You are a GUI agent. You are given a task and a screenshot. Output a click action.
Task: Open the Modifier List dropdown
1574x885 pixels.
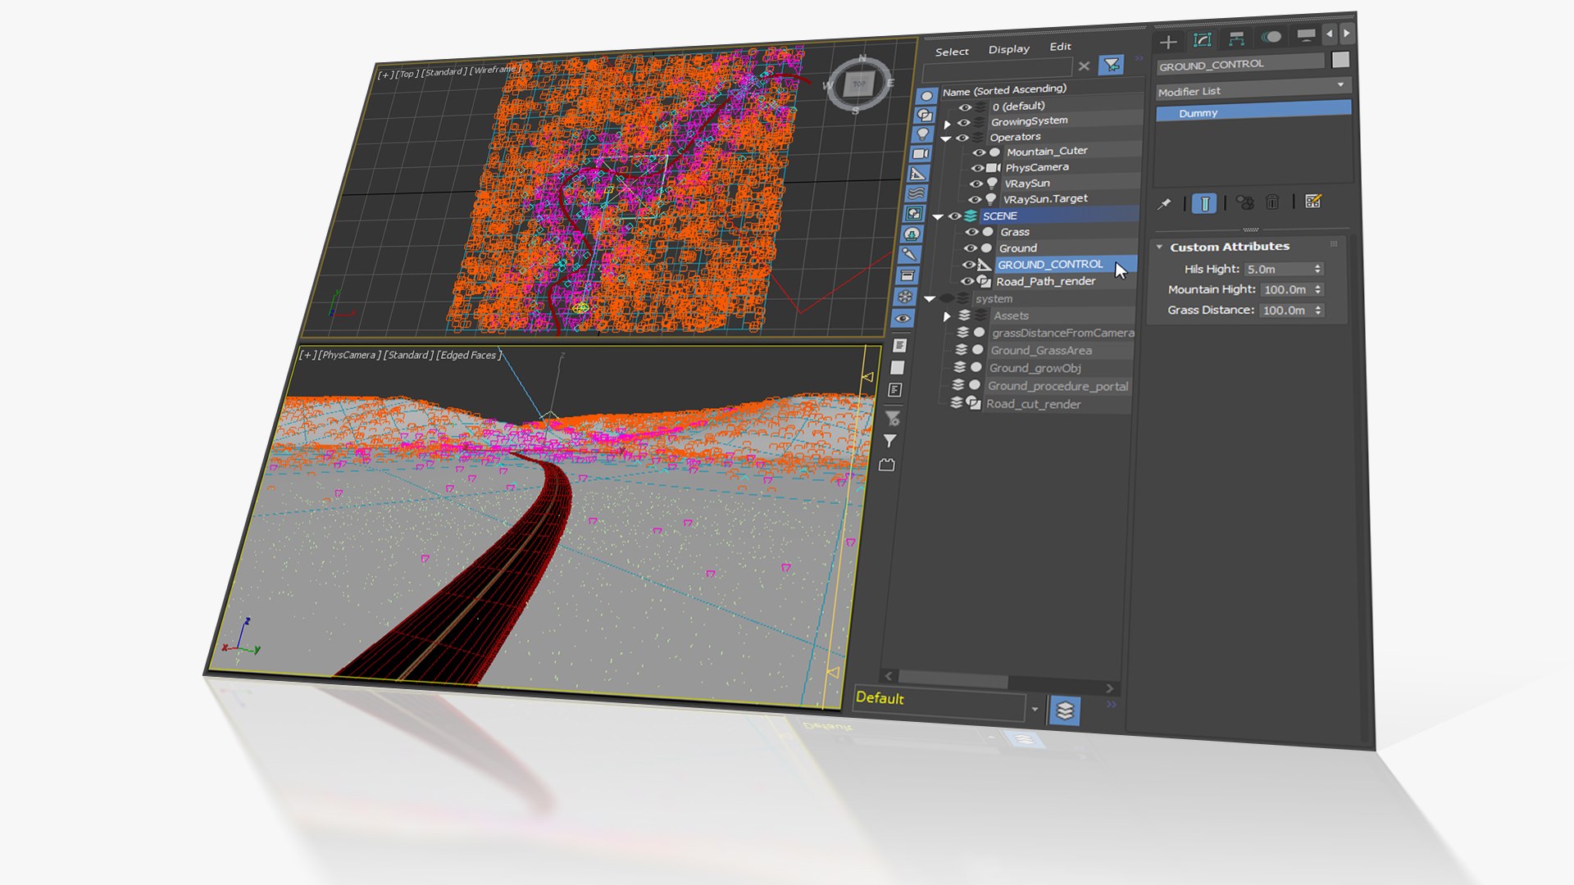[1253, 88]
